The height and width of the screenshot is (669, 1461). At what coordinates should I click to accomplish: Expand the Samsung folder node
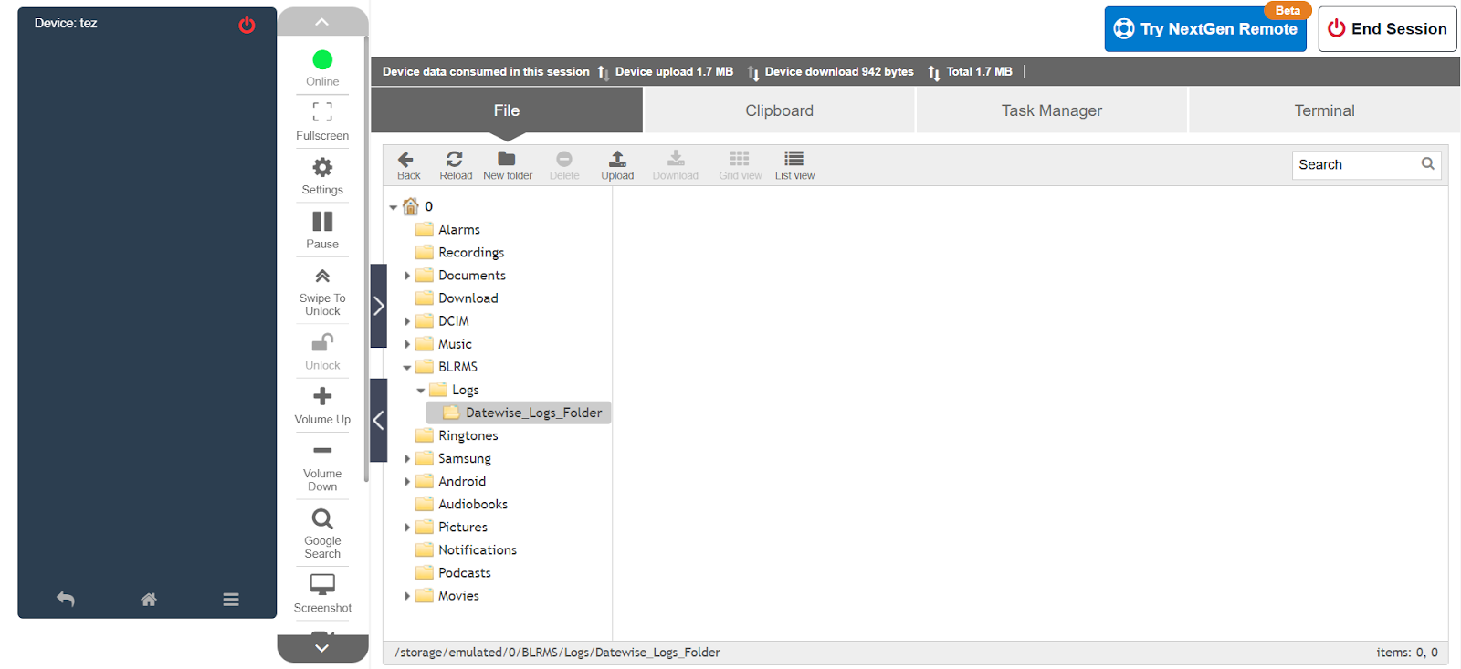(407, 459)
